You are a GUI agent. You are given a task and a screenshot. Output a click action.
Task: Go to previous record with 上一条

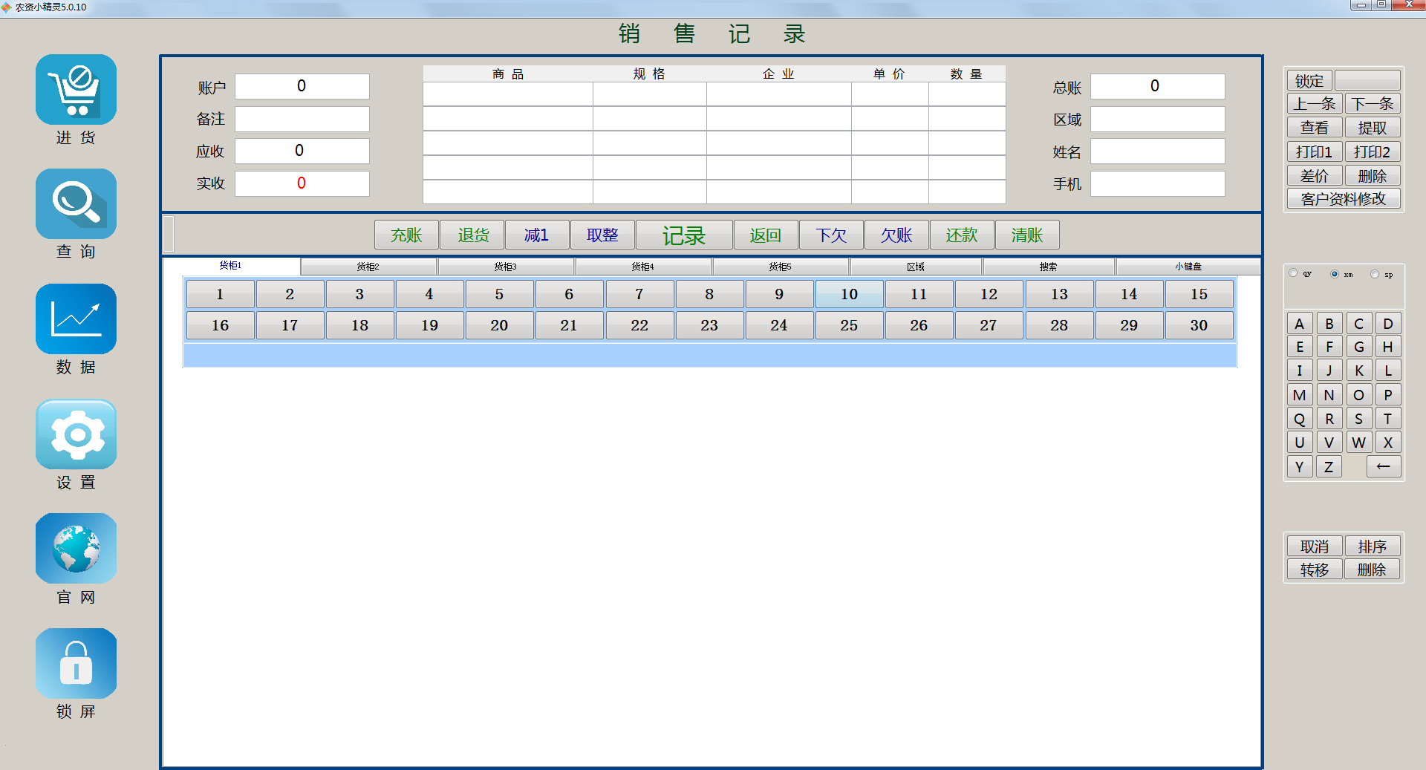point(1315,104)
